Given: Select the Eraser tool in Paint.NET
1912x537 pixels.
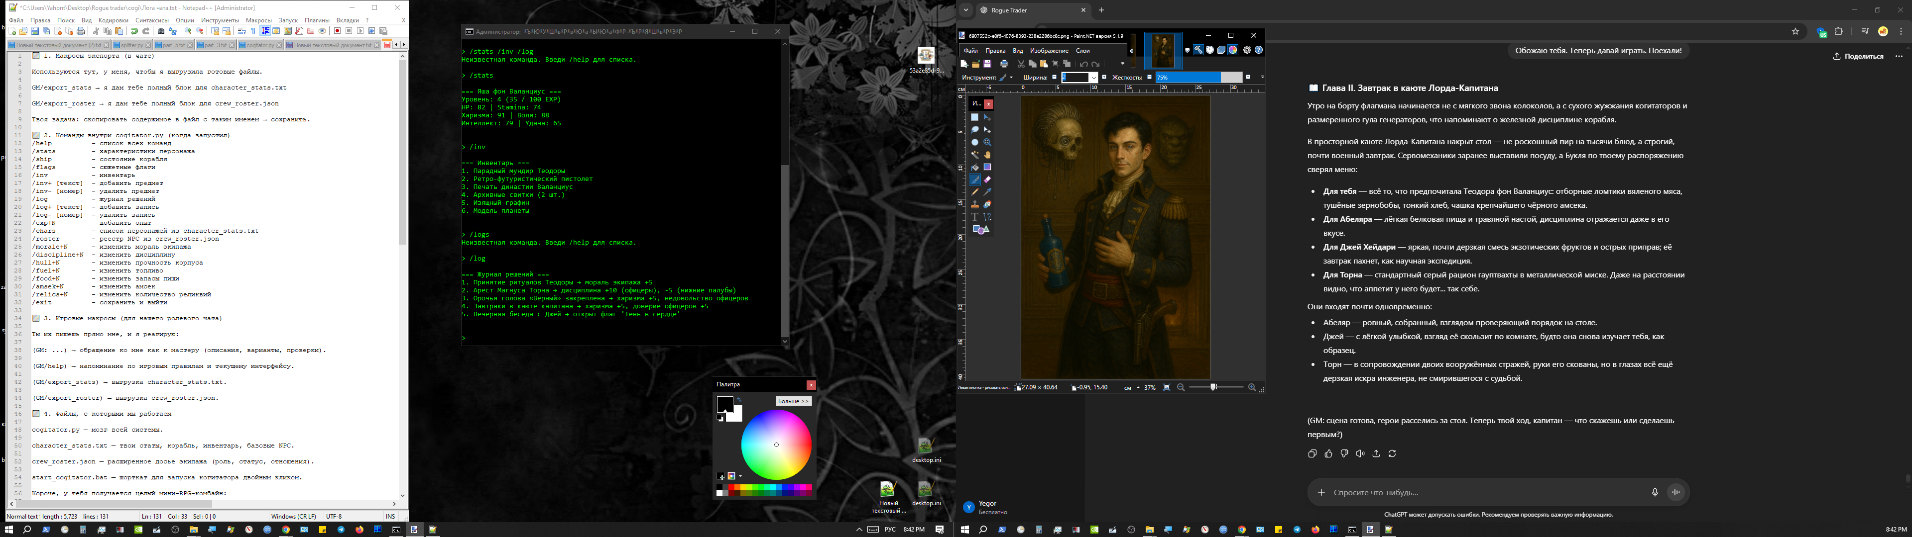Looking at the screenshot, I should point(987,179).
